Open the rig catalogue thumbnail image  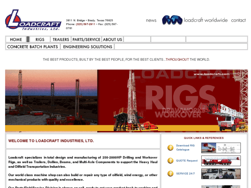point(221,148)
